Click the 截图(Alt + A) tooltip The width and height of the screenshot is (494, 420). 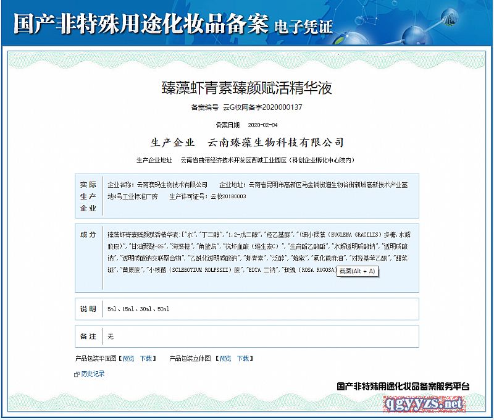click(x=358, y=271)
